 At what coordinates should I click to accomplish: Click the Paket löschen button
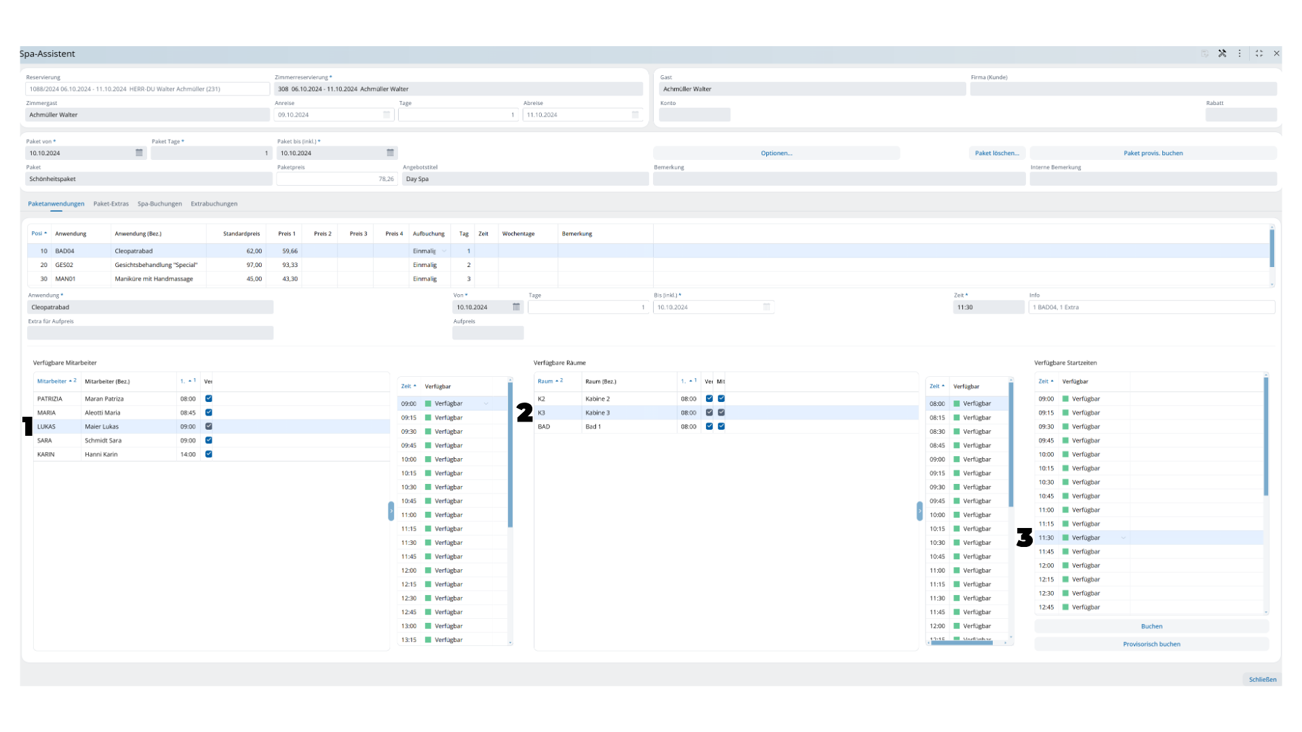pyautogui.click(x=997, y=153)
